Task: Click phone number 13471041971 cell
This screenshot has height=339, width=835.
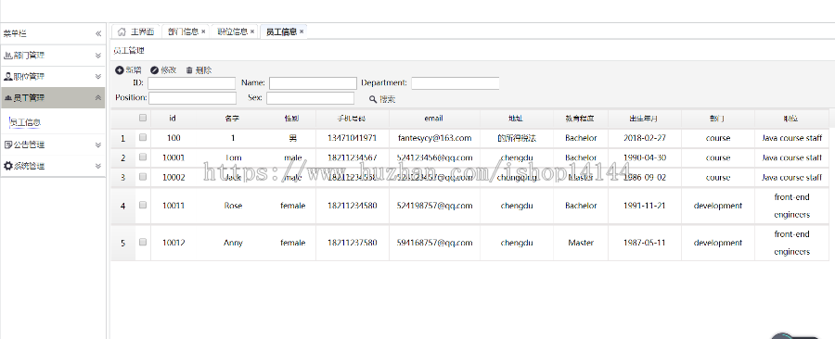Action: pos(353,138)
